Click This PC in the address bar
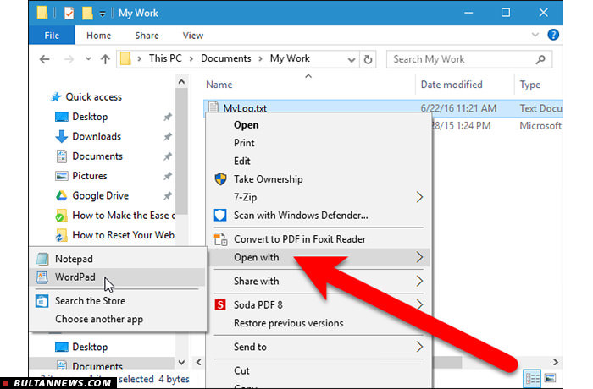Image resolution: width=593 pixels, height=389 pixels. pyautogui.click(x=165, y=58)
